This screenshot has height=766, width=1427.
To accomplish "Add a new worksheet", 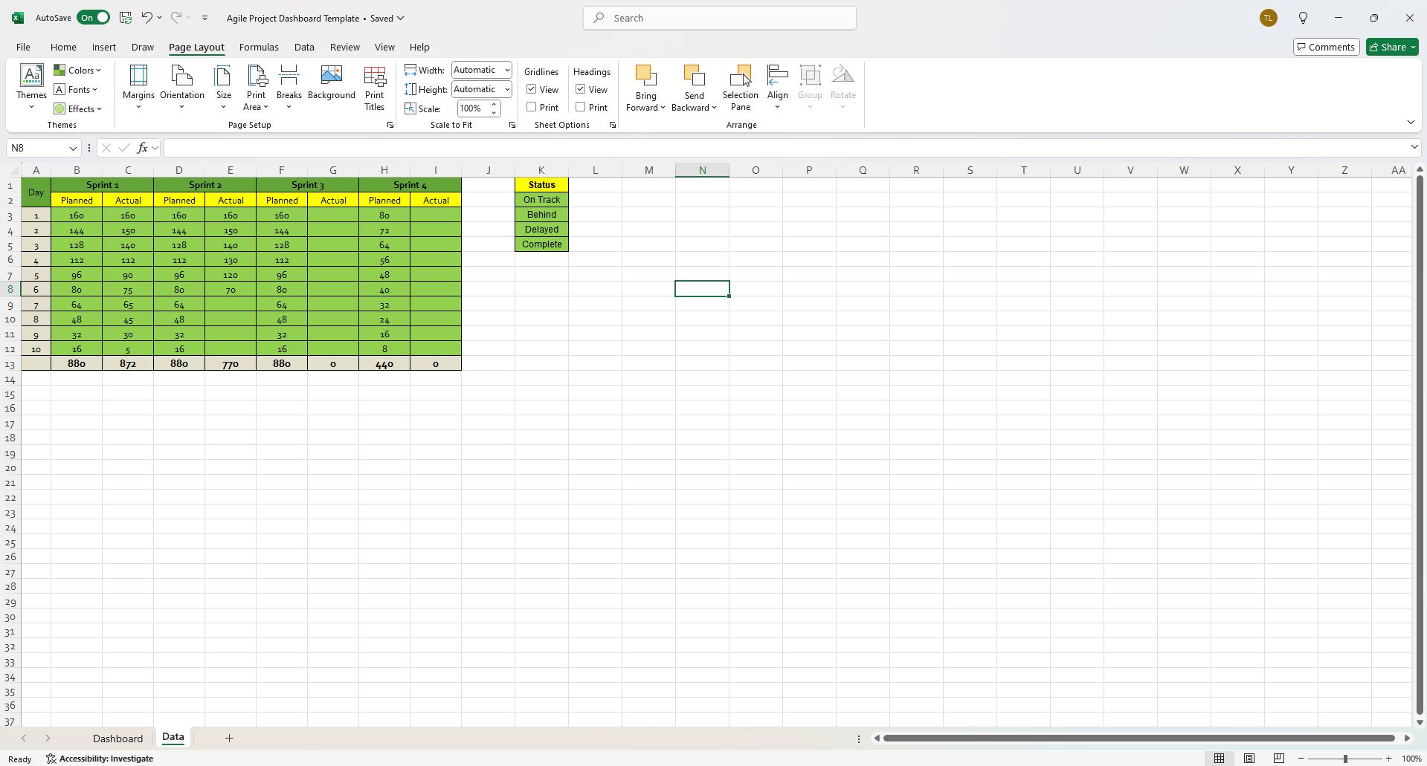I will click(228, 738).
